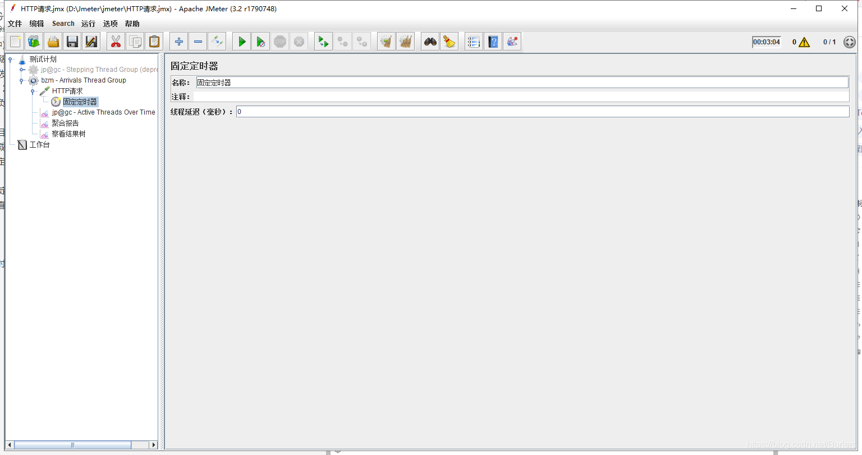
Task: Collapse the 测试计划 tree expander
Action: click(11, 59)
